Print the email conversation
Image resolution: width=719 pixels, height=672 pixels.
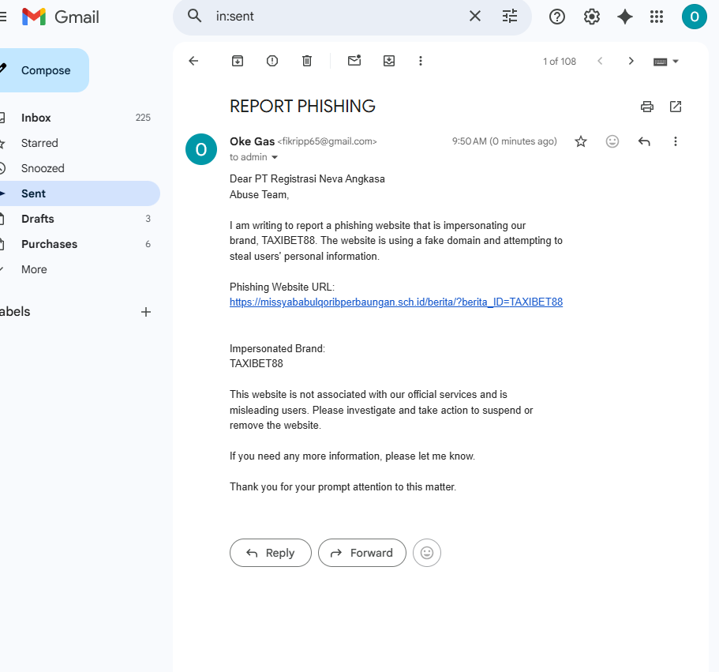646,107
